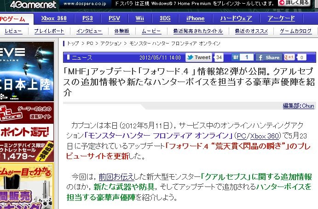Open the ハードウェア tab

pos(236,18)
